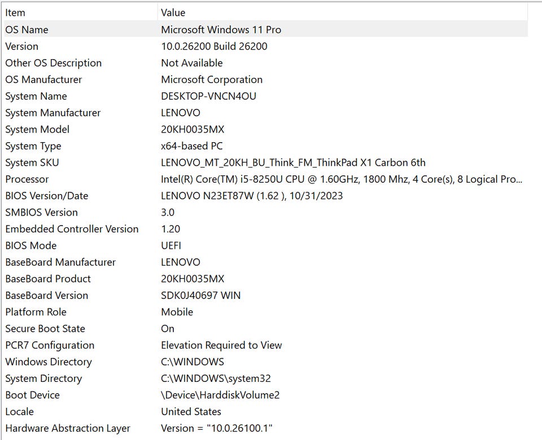This screenshot has height=440, width=542.
Task: Select the Microsoft Windows 11 Pro value
Action: click(x=221, y=30)
